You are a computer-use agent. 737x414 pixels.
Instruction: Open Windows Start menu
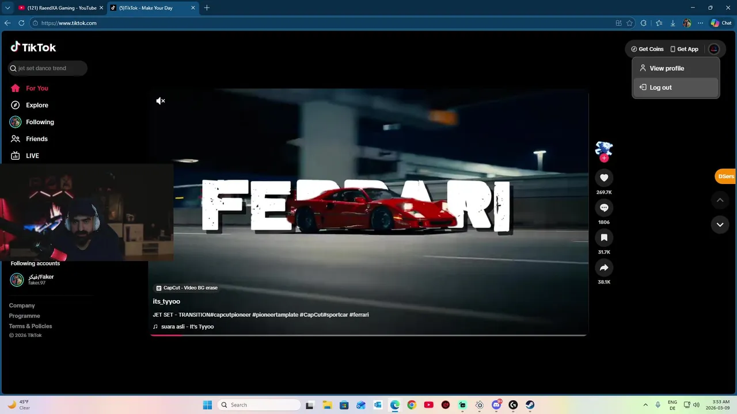point(207,405)
